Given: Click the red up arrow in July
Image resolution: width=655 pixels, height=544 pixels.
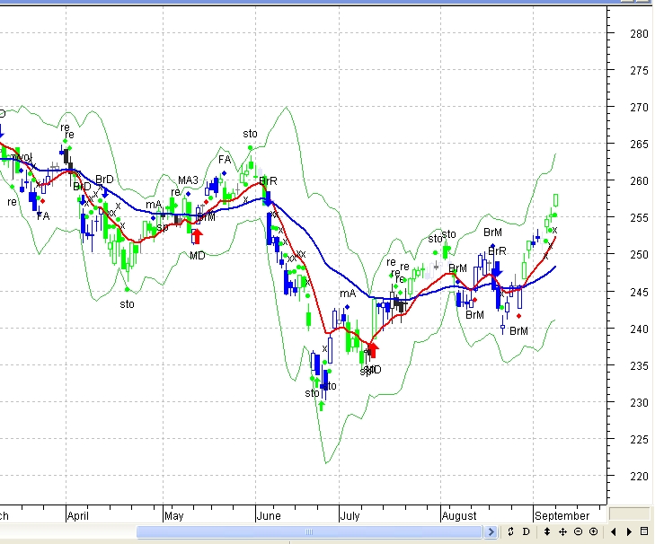Looking at the screenshot, I should tap(373, 349).
